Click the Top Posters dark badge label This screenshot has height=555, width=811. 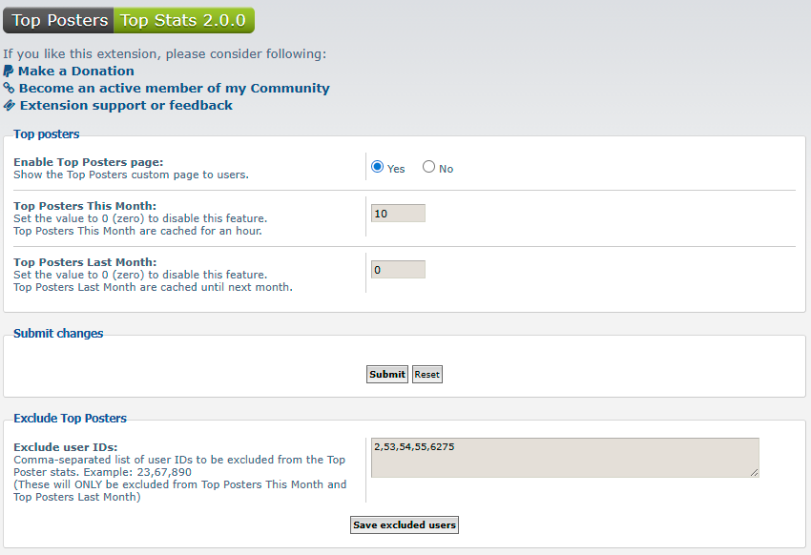[59, 20]
